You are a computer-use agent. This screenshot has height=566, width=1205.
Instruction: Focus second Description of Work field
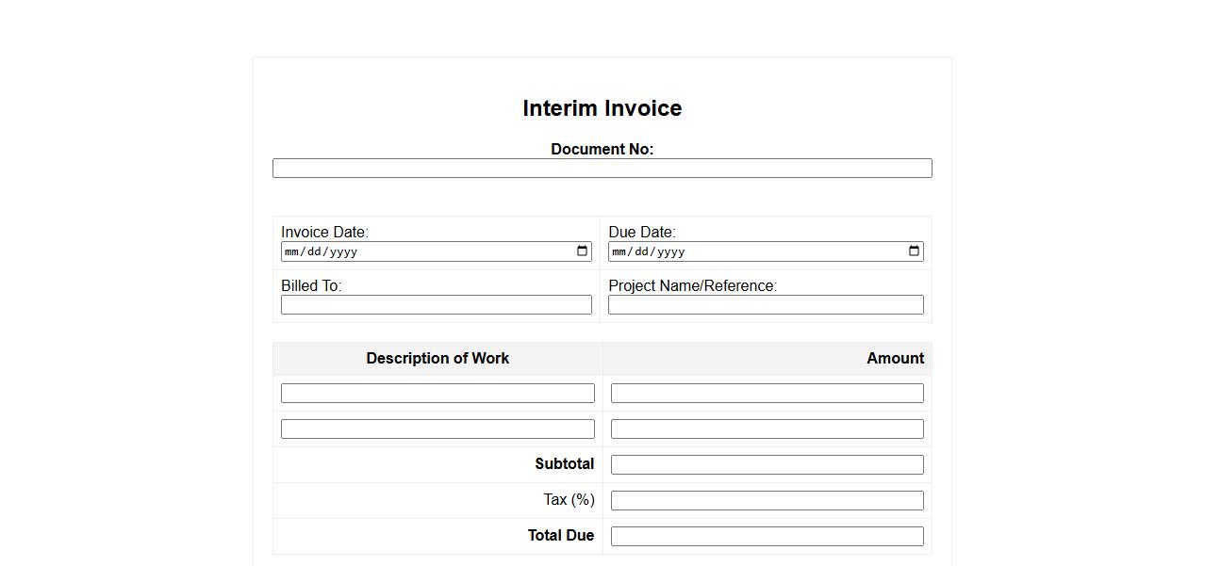437,429
